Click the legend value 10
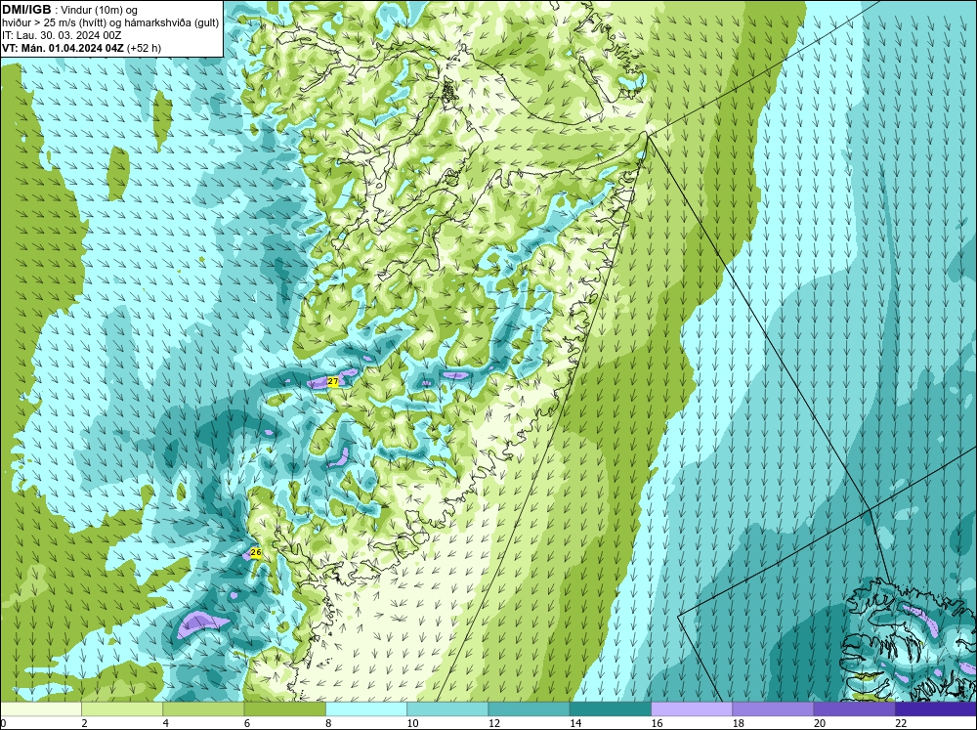Viewport: 977px width, 730px height. (412, 723)
